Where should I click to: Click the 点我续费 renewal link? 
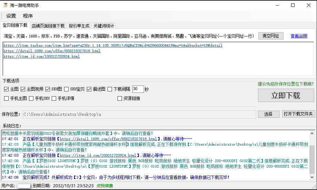[x=104, y=186]
